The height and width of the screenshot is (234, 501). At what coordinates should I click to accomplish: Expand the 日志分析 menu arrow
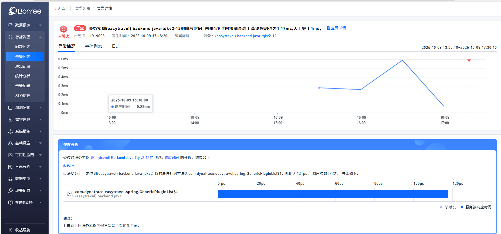40,167
